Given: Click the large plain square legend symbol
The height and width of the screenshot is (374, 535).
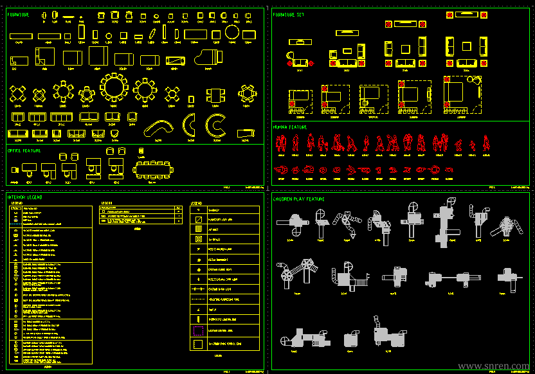Looking at the screenshot, I should point(198,344).
